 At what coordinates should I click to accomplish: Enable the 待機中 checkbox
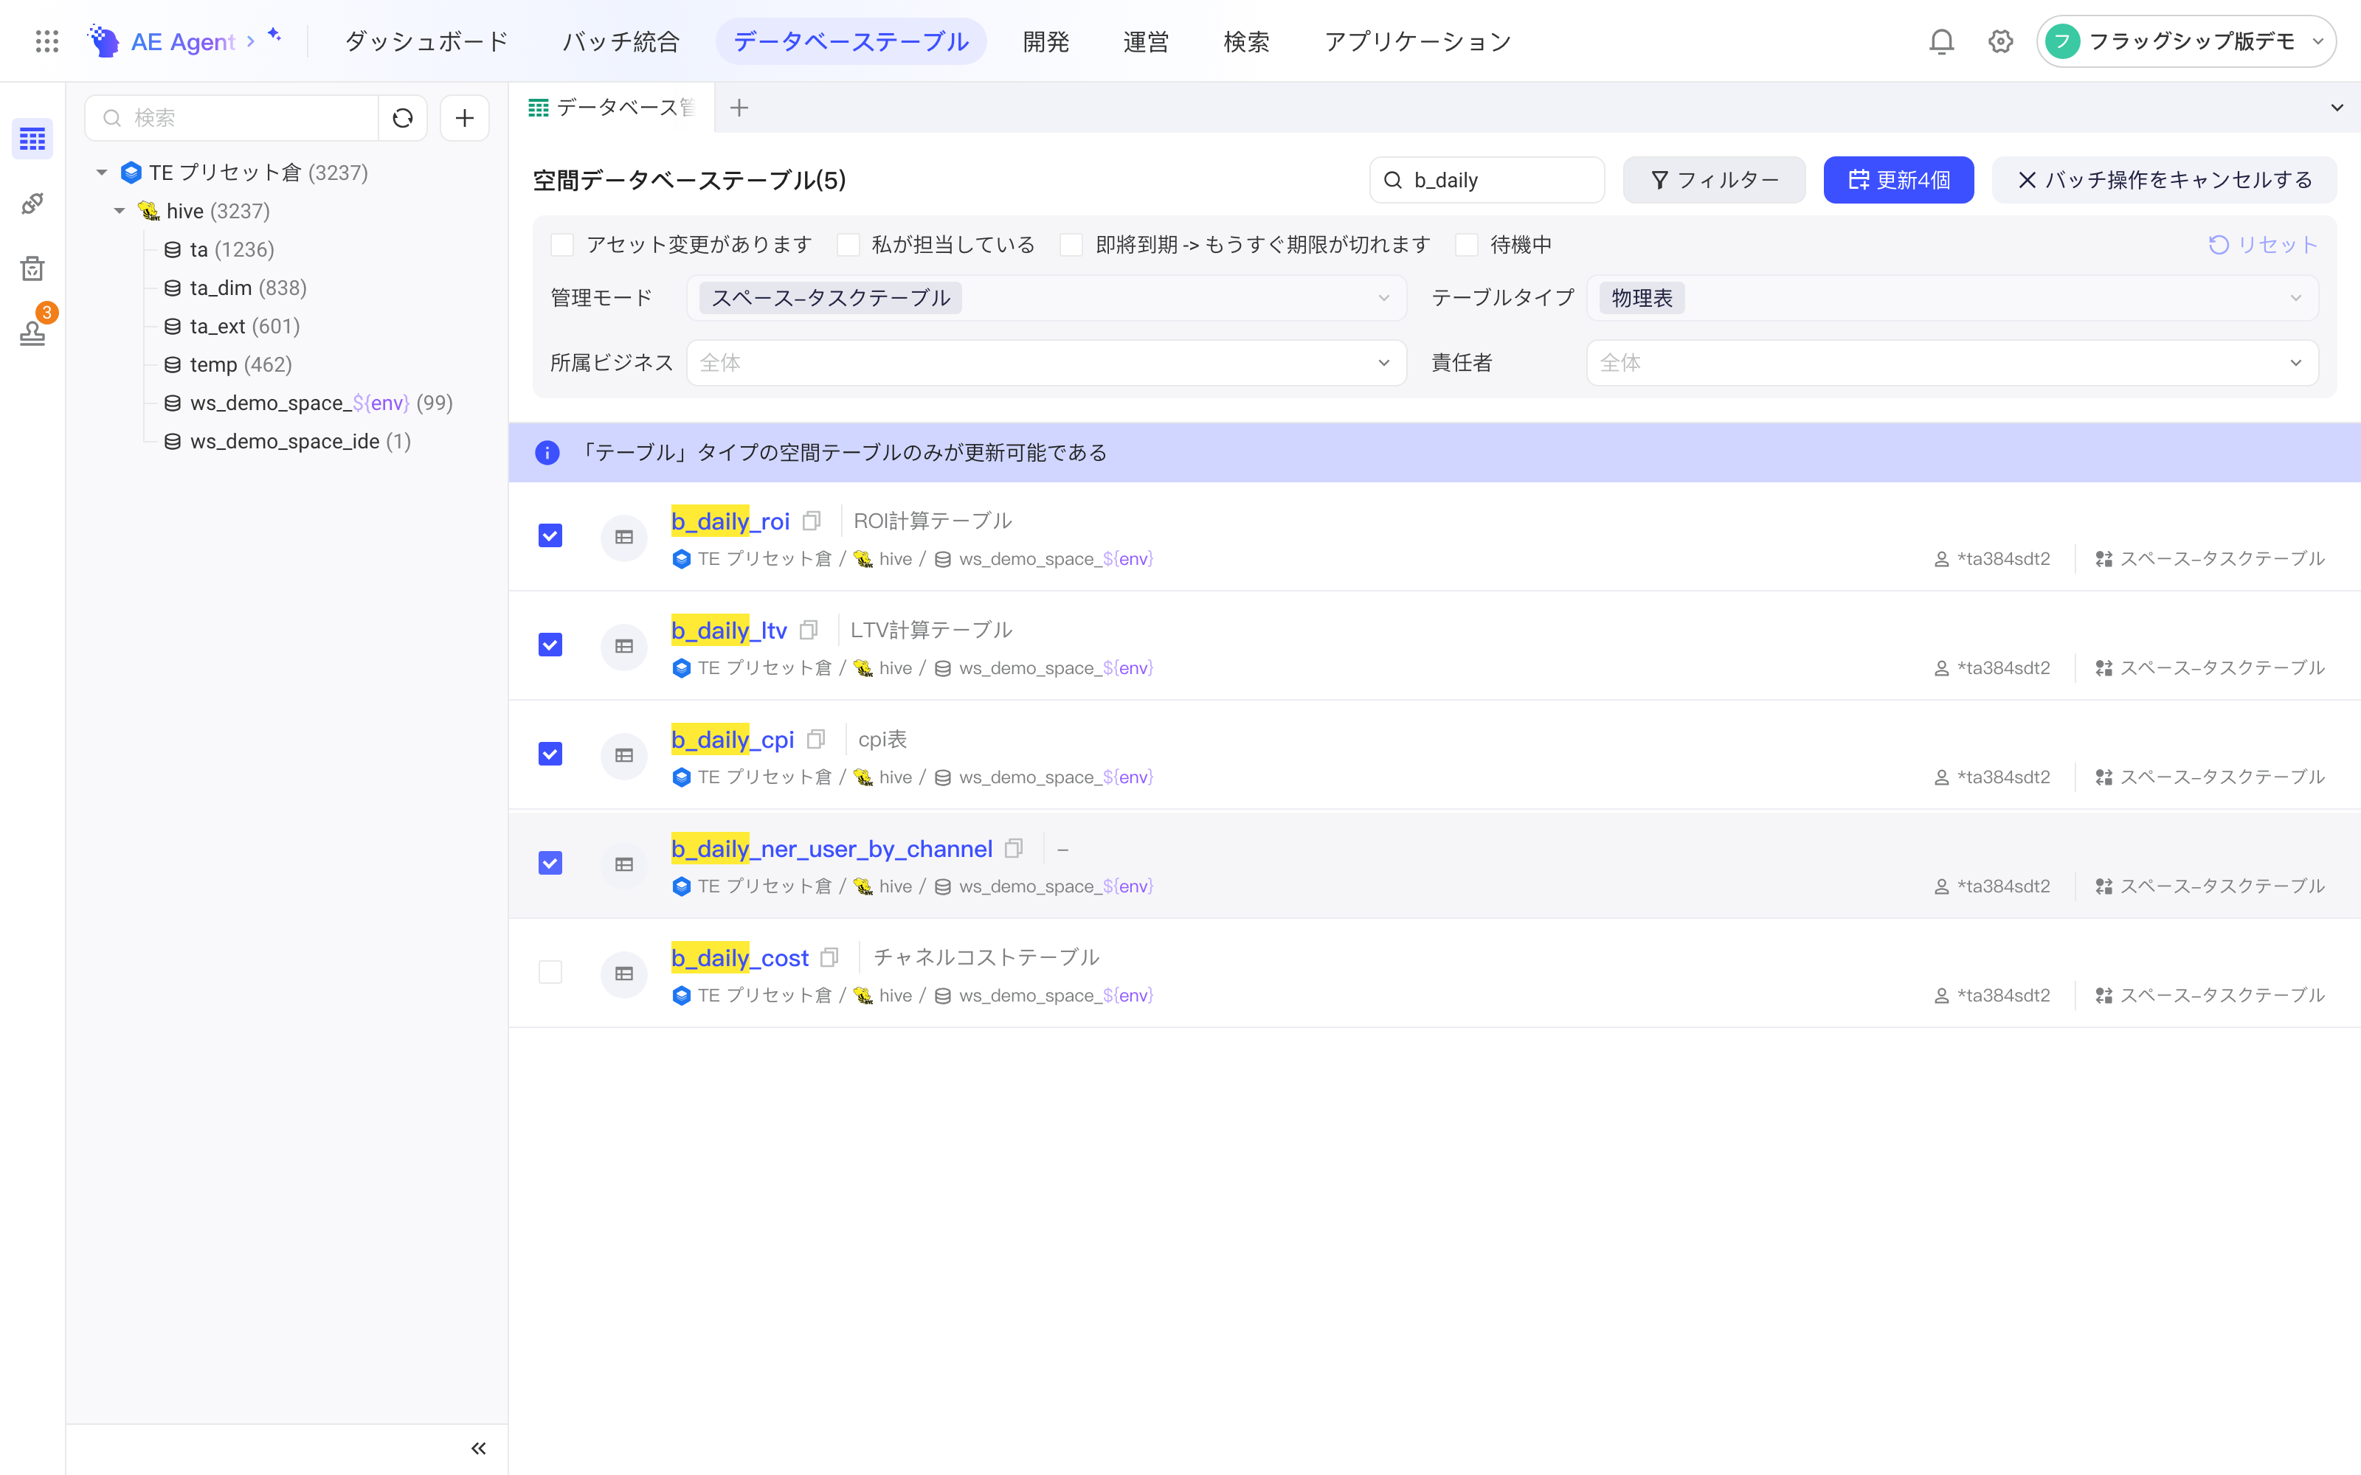point(1466,245)
